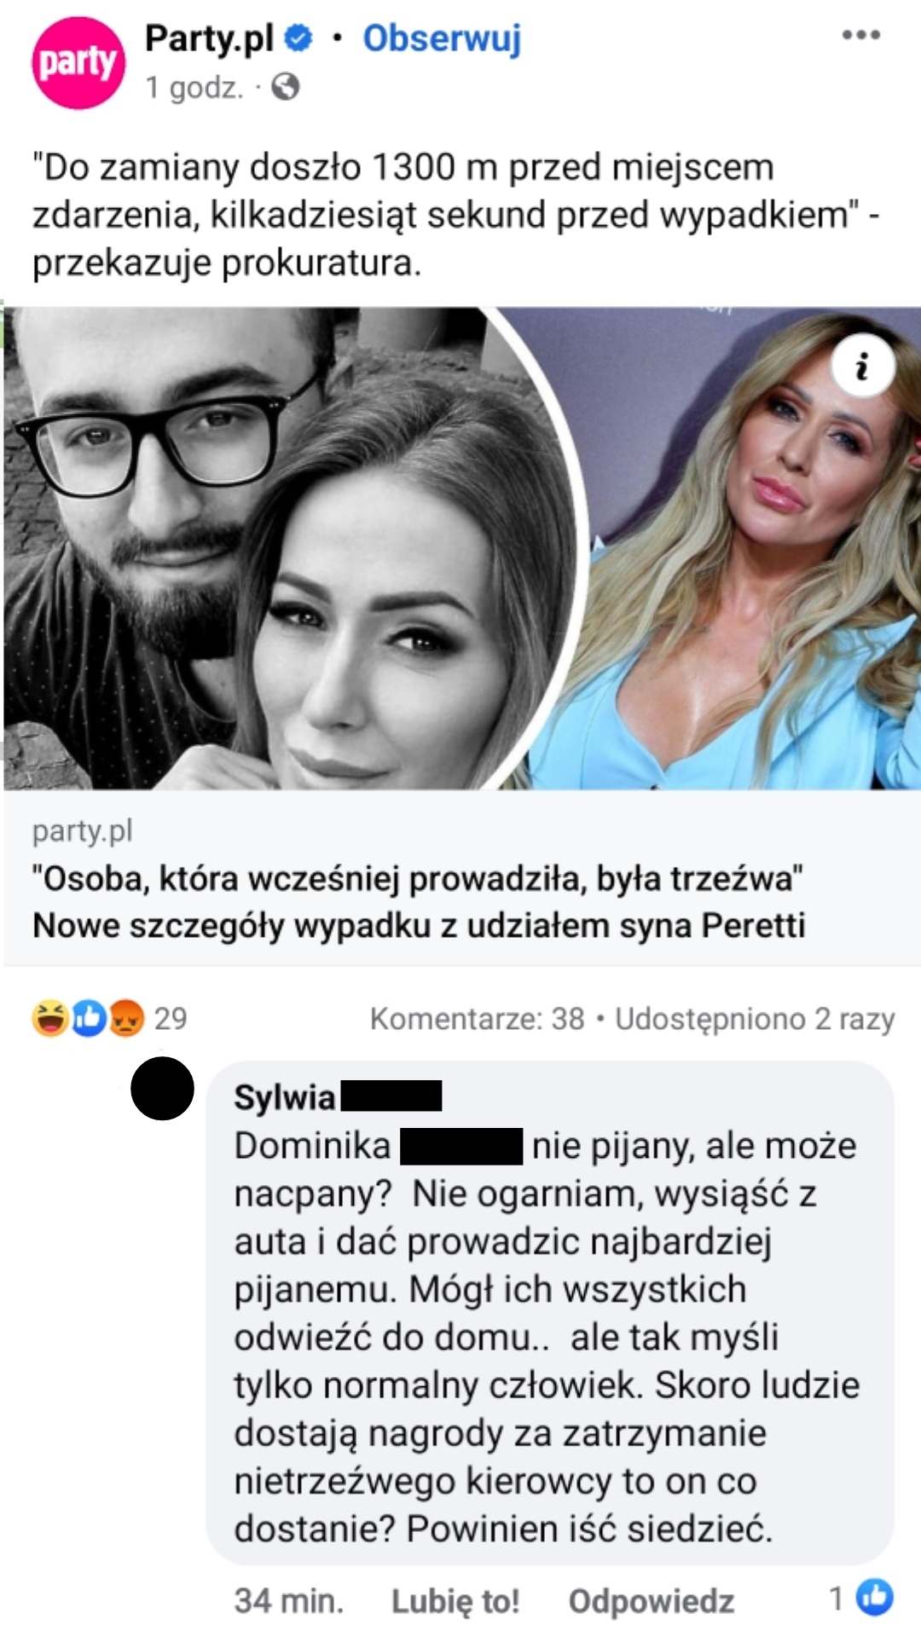
Task: Click the article preview image
Action: (462, 548)
